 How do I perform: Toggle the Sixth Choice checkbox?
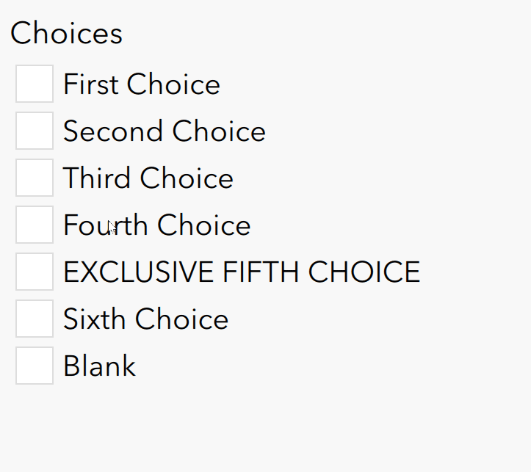point(35,319)
